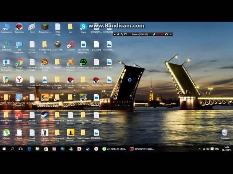
Task: Select the Новая папка (7) folder
Action: [83, 118]
